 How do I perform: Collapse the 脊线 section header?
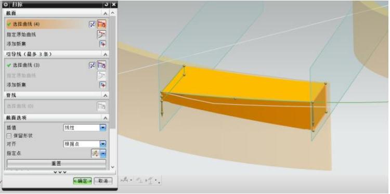pyautogui.click(x=106, y=95)
